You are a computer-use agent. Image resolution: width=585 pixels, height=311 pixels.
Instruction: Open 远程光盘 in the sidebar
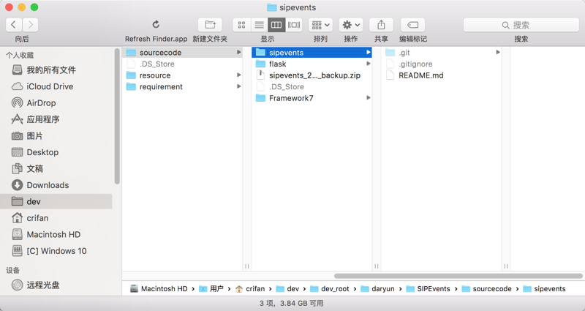click(x=56, y=285)
